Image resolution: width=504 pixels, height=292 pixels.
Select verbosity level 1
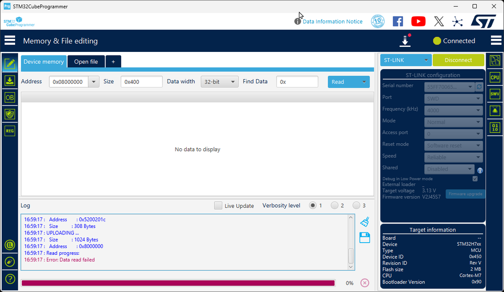point(312,206)
